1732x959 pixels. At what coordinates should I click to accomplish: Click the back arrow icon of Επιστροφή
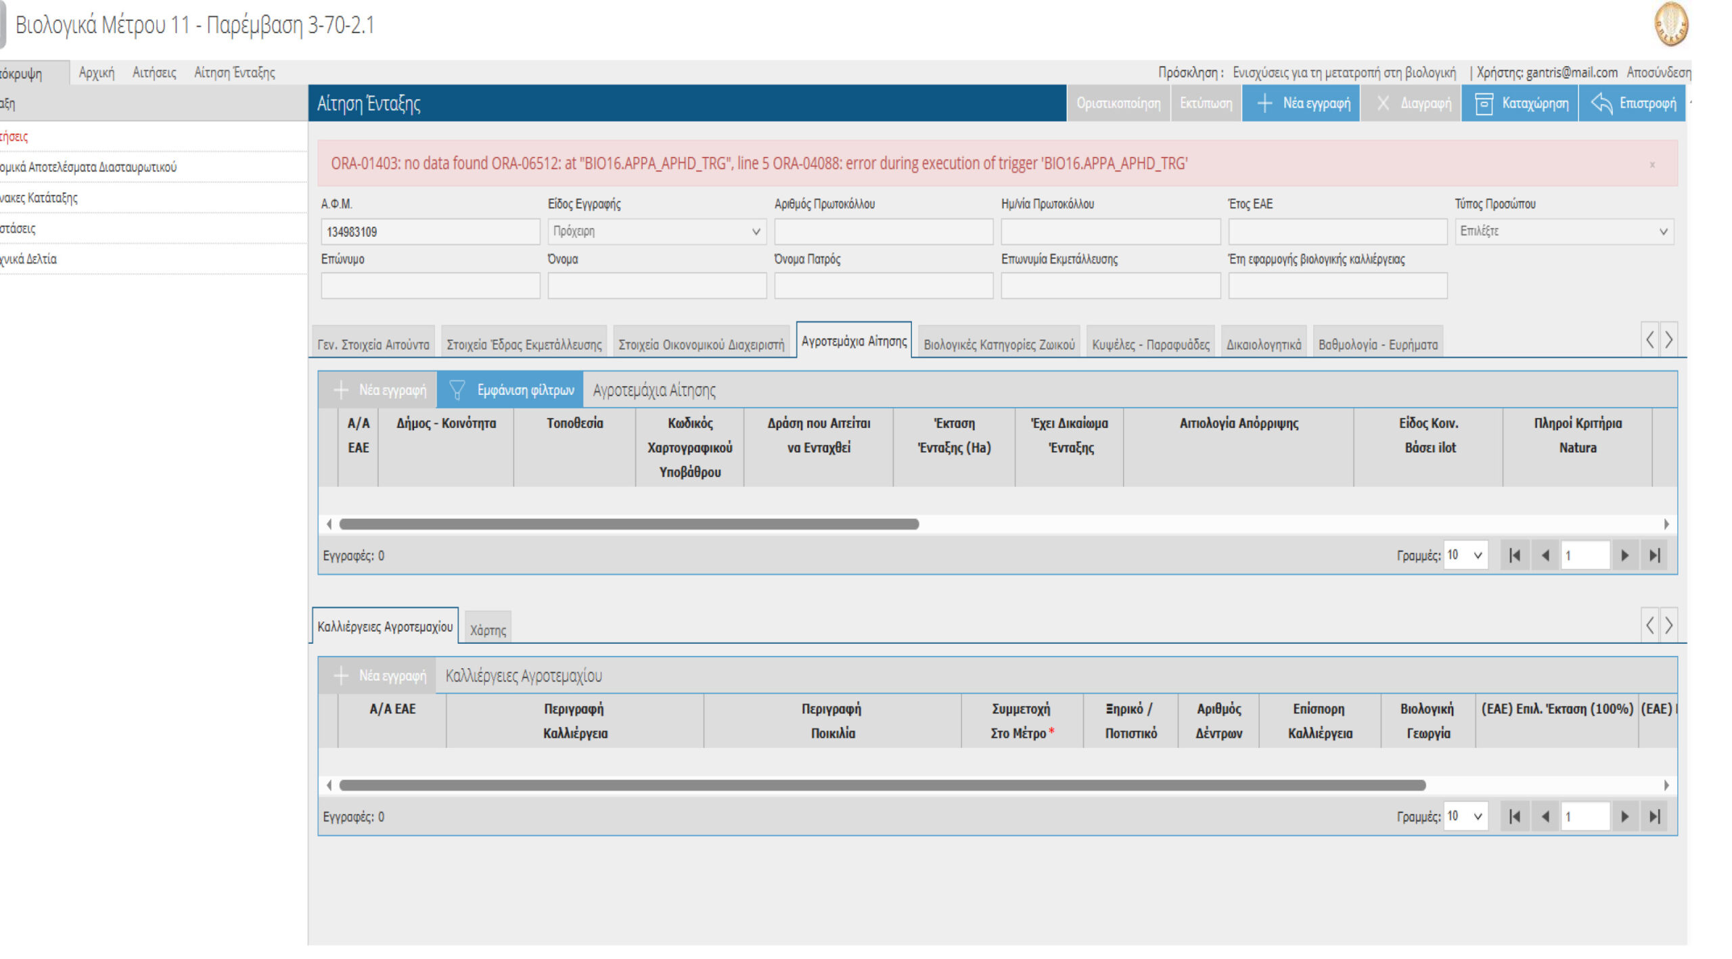click(1601, 103)
